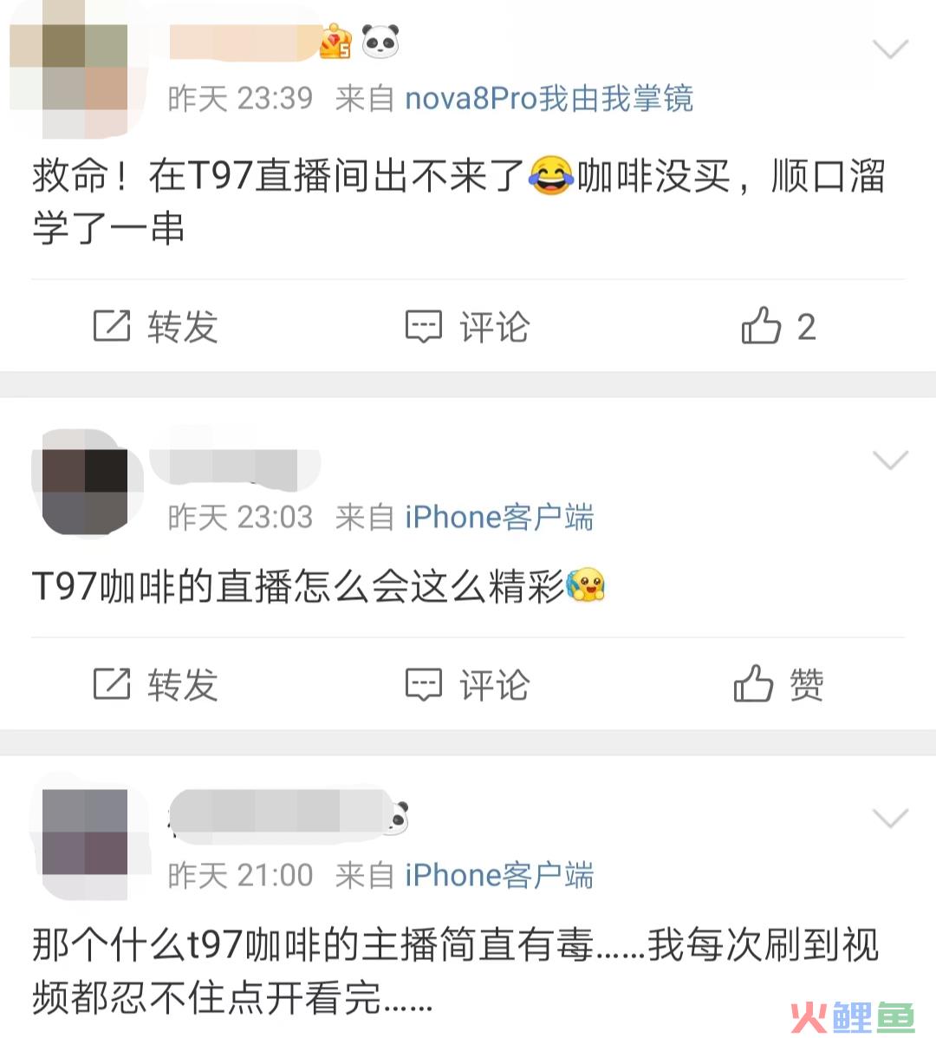Screen dimensions: 936x1038
Task: Click the 转发 label on the second post
Action: click(183, 684)
